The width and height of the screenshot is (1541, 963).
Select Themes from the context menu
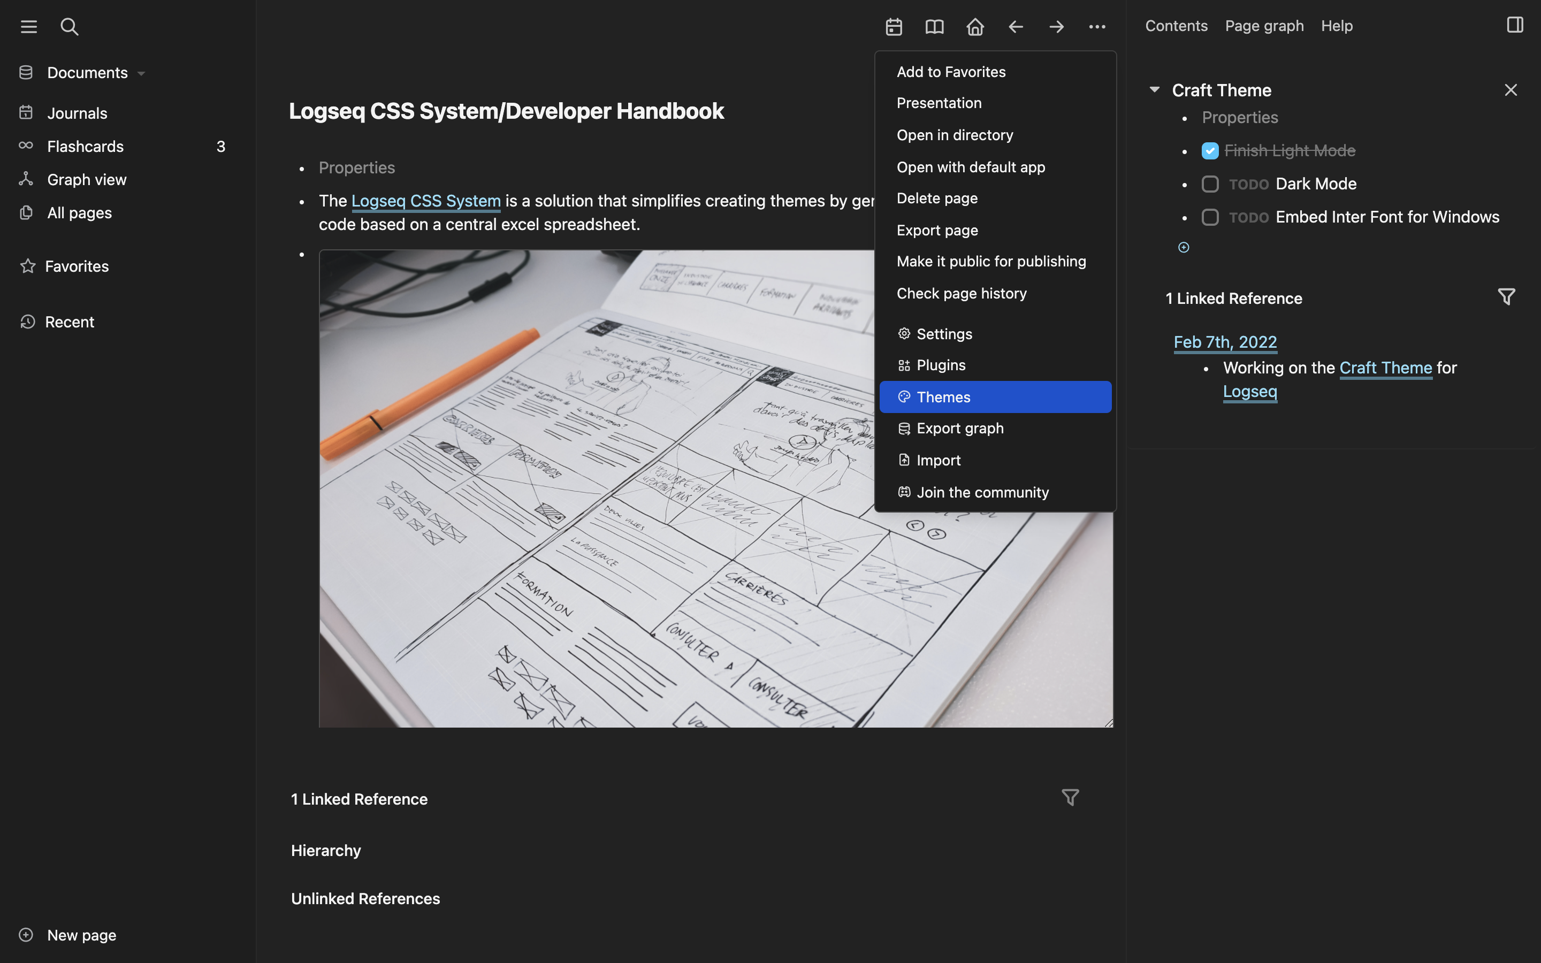943,396
